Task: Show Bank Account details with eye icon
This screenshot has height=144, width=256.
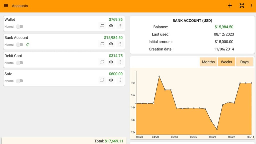Action: pyautogui.click(x=111, y=44)
